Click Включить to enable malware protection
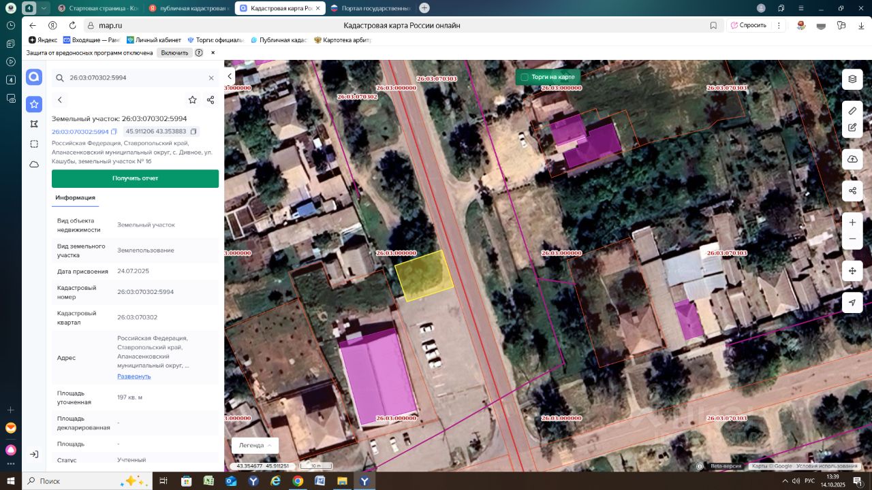Viewport: 872px width, 490px height. point(174,52)
